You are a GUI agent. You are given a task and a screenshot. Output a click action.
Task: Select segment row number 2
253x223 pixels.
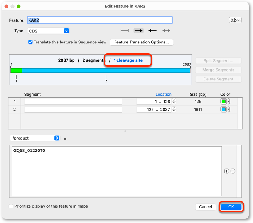[x=15, y=110]
